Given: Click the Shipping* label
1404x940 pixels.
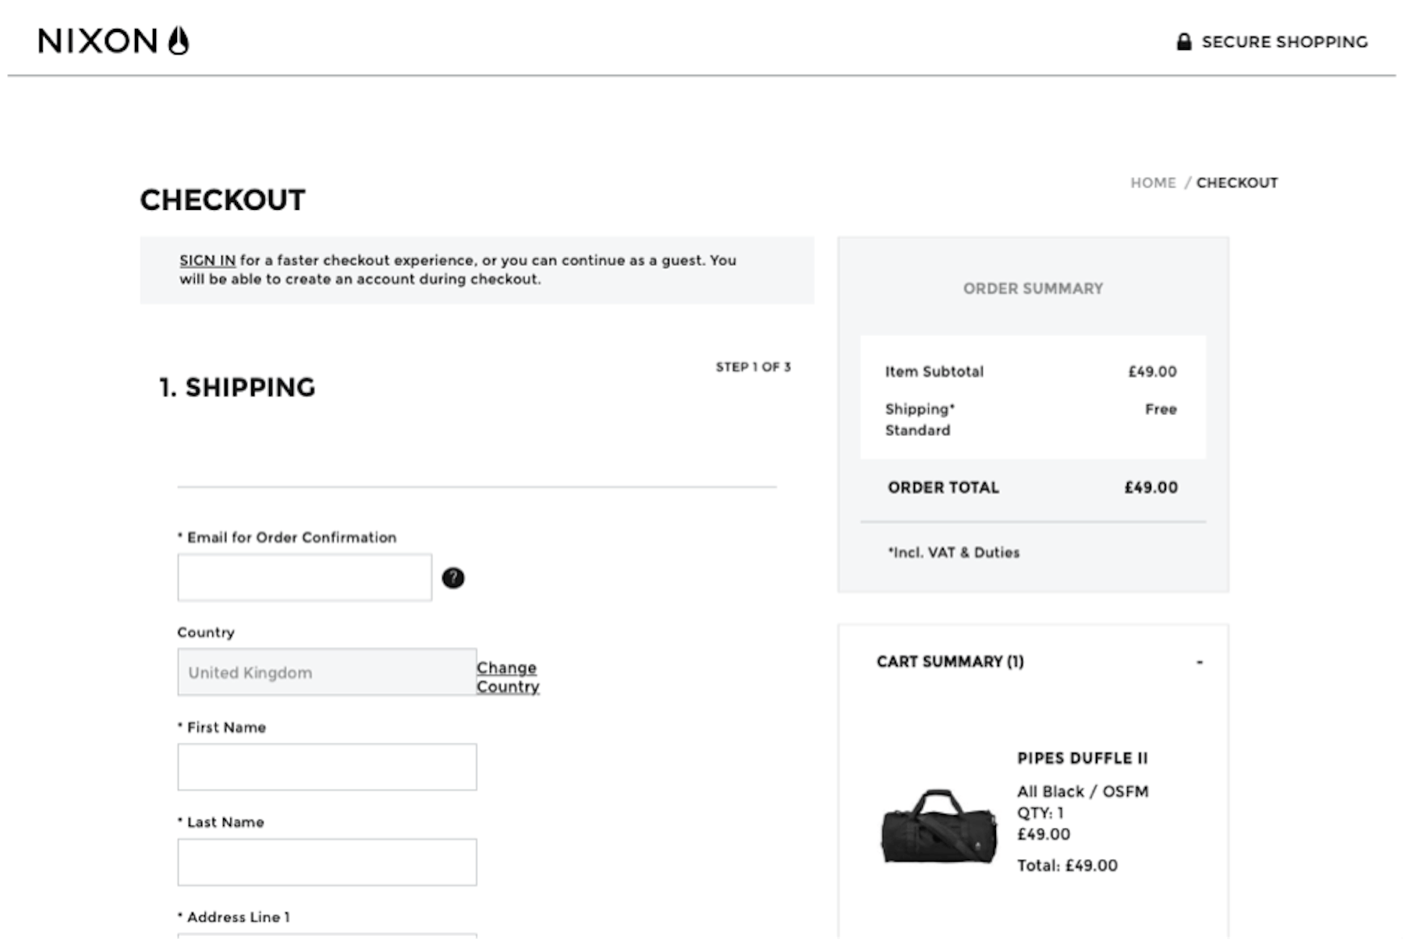Looking at the screenshot, I should pyautogui.click(x=920, y=410).
